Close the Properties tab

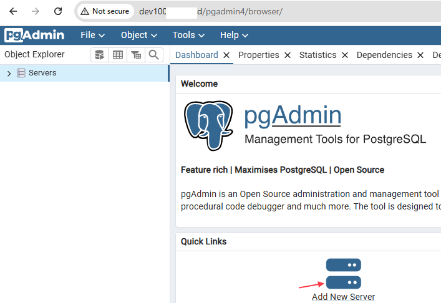tap(288, 55)
